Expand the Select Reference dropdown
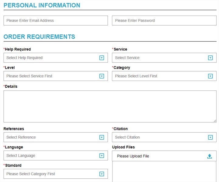 (56, 137)
